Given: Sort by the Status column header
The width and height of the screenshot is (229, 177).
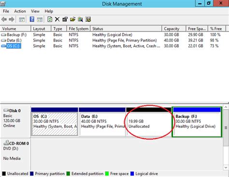Looking at the screenshot, I should pyautogui.click(x=126, y=29).
